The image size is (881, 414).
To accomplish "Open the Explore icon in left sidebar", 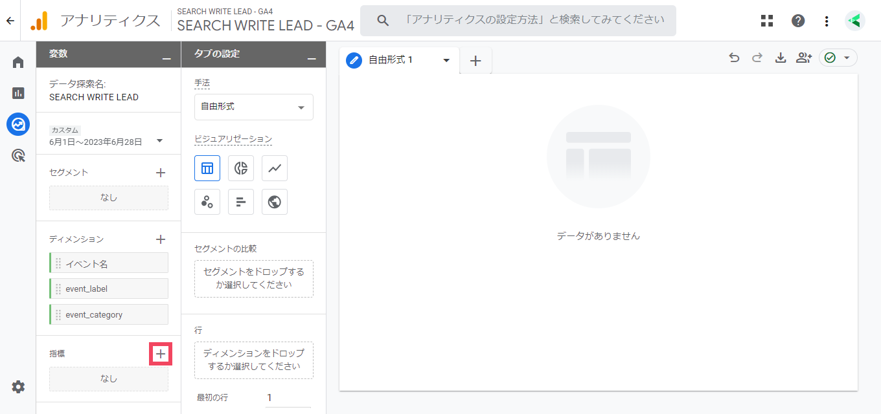I will [18, 124].
